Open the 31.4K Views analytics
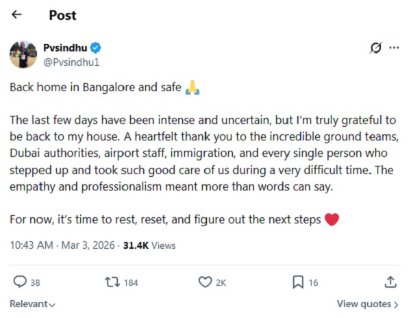 [x=149, y=245]
